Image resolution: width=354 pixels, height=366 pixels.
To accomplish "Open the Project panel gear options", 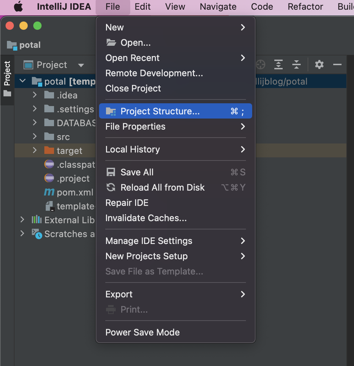I will (x=319, y=64).
